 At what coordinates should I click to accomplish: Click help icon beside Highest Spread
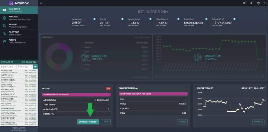click(178, 19)
